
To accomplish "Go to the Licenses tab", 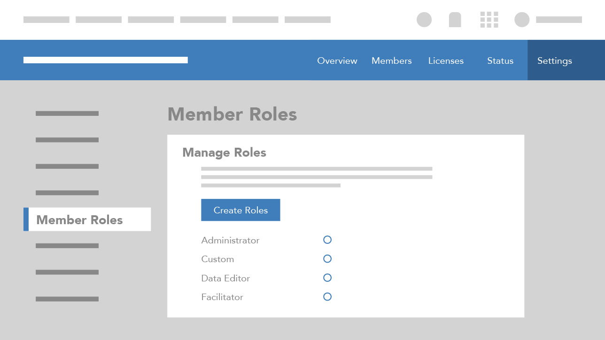I will tap(446, 60).
